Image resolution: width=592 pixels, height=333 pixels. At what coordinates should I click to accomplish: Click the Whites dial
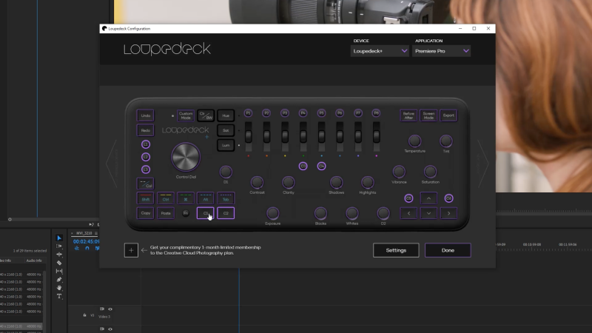[x=352, y=213]
